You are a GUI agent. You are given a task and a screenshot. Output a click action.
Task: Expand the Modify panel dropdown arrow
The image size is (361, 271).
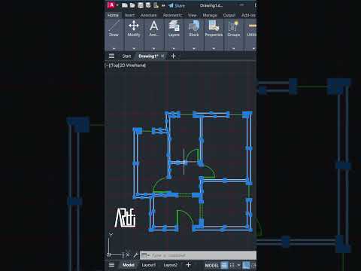134,48
